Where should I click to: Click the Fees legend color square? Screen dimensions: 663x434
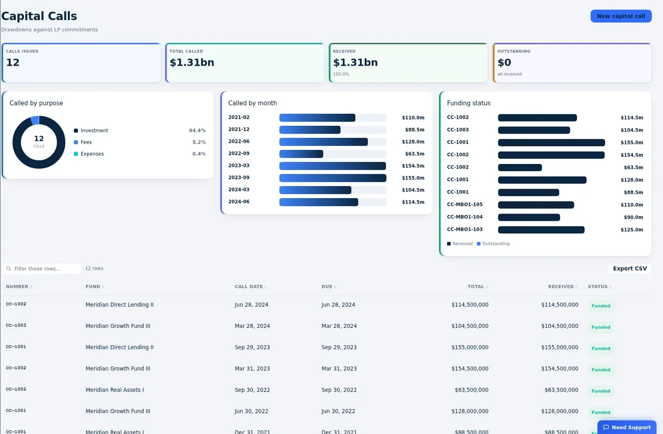pos(76,142)
